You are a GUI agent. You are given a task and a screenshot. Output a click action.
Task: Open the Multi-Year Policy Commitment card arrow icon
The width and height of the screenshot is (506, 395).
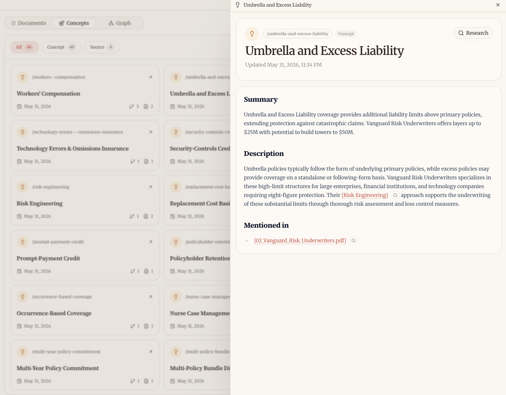coord(151,352)
